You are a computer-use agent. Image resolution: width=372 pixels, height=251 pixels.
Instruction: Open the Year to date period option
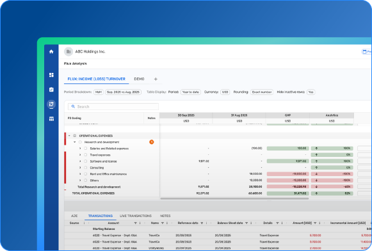click(x=191, y=92)
